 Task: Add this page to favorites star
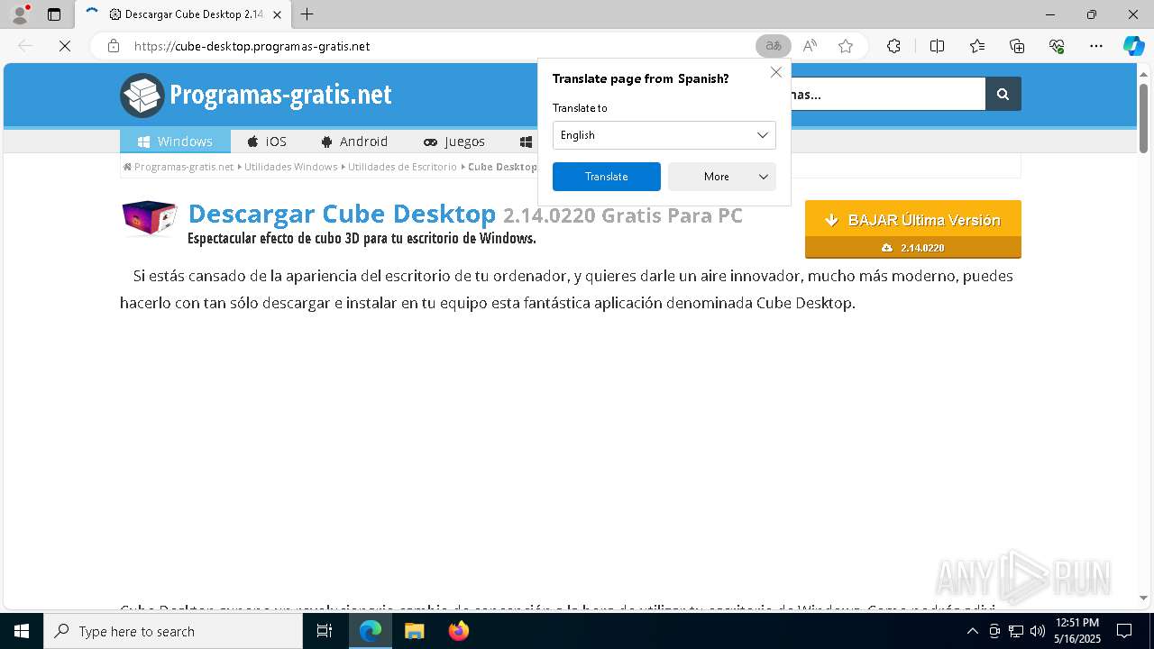(846, 46)
